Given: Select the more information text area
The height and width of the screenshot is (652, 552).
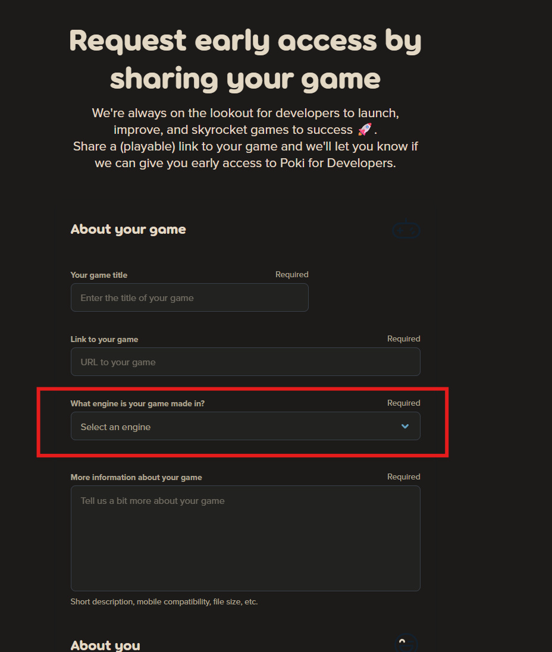Looking at the screenshot, I should (245, 538).
